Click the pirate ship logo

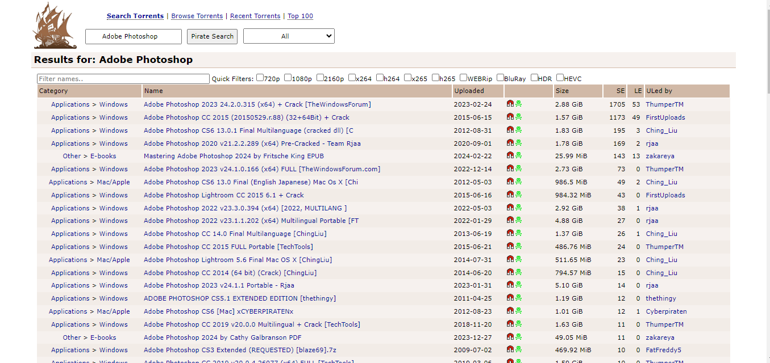point(55,26)
